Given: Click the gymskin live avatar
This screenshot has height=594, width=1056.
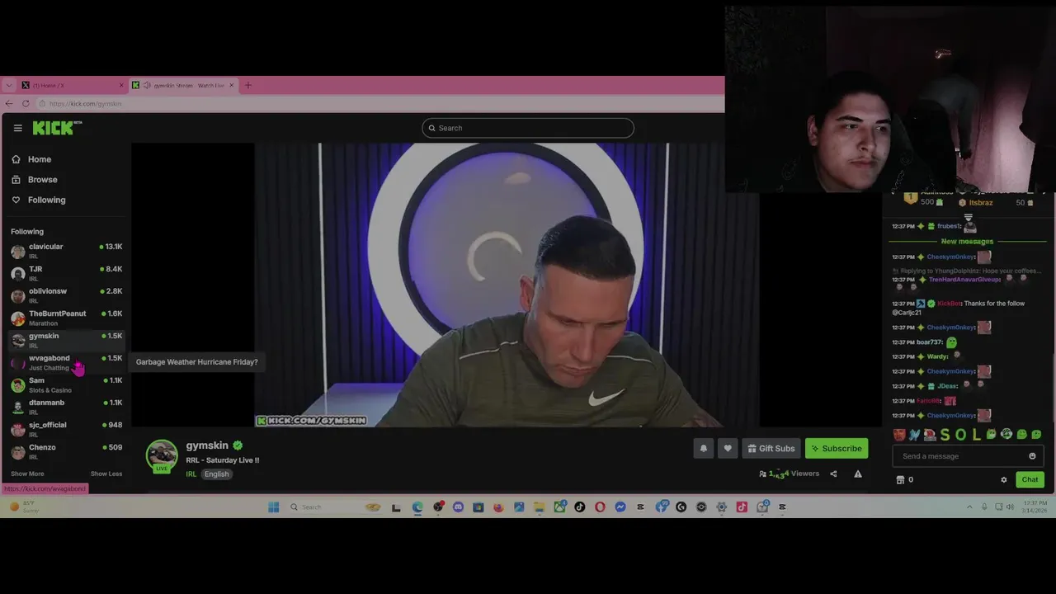Looking at the screenshot, I should (162, 456).
